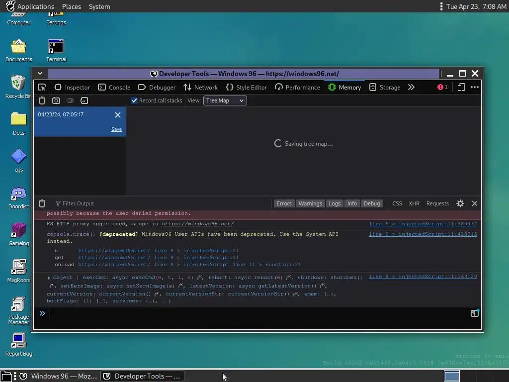The width and height of the screenshot is (509, 382).
Task: Toggle the Warnings filter
Action: click(310, 203)
